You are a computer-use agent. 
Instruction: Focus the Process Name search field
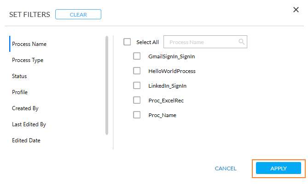click(202, 42)
